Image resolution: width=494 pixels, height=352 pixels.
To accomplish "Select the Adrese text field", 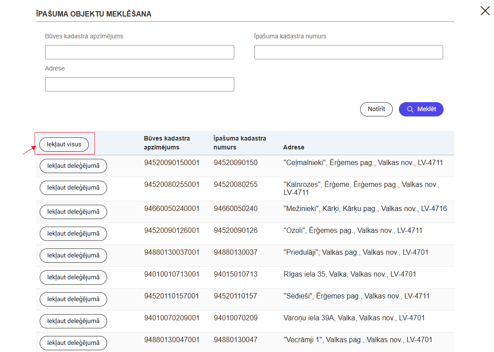I will coord(139,84).
